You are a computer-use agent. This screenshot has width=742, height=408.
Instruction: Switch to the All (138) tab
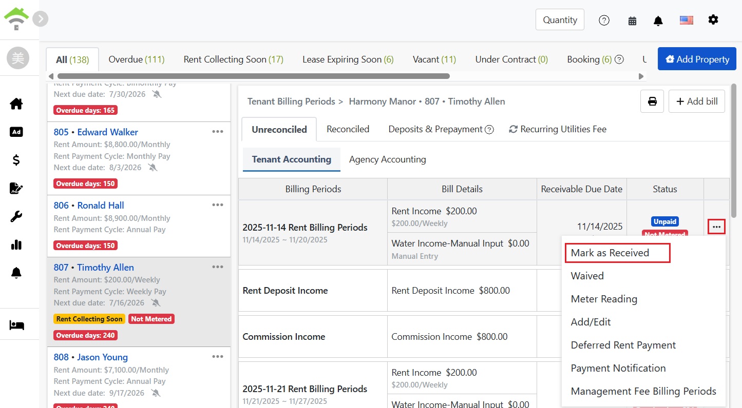tap(72, 59)
